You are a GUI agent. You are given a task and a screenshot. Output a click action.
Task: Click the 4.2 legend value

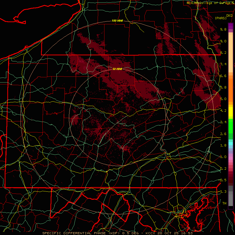tap(223, 111)
